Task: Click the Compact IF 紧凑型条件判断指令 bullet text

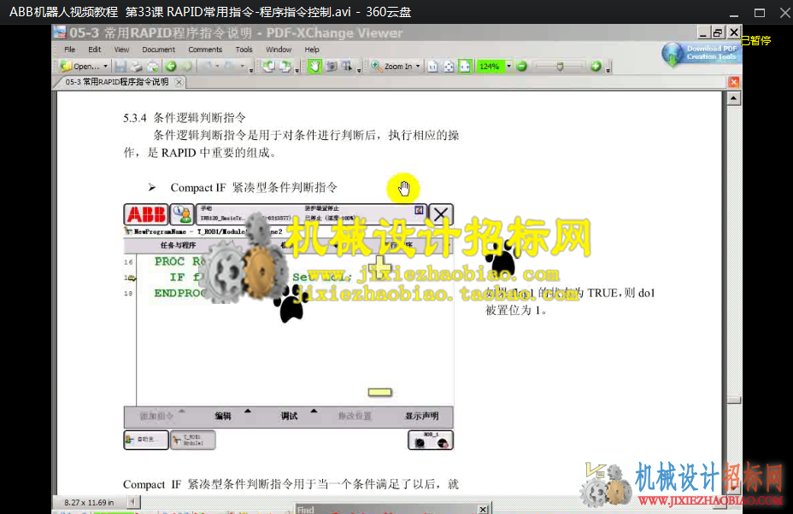Action: [x=254, y=188]
